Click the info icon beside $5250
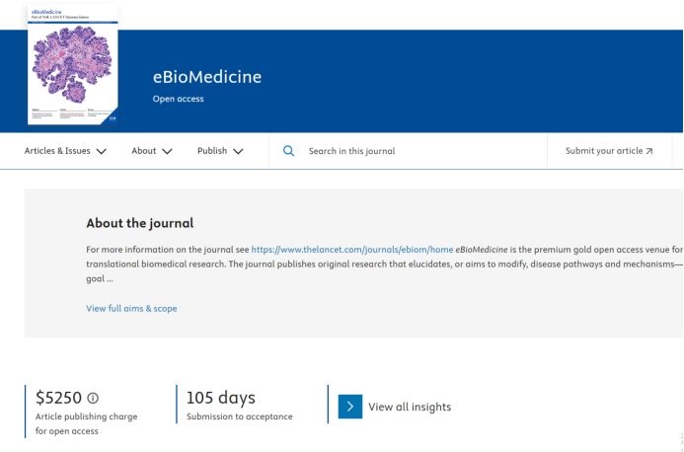 tap(93, 398)
